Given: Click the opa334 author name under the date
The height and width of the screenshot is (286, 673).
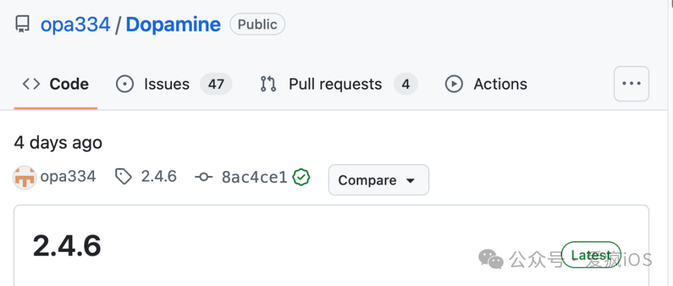Looking at the screenshot, I should tap(68, 177).
